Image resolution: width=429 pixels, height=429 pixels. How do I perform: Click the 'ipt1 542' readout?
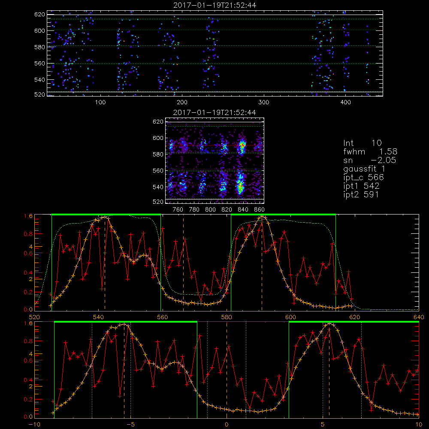click(361, 186)
